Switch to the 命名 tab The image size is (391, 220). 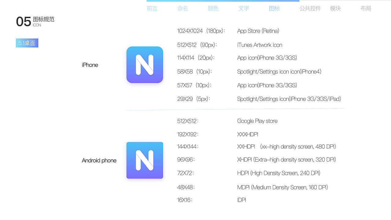pos(183,9)
